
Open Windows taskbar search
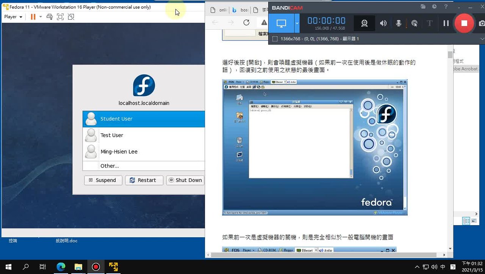[26, 267]
